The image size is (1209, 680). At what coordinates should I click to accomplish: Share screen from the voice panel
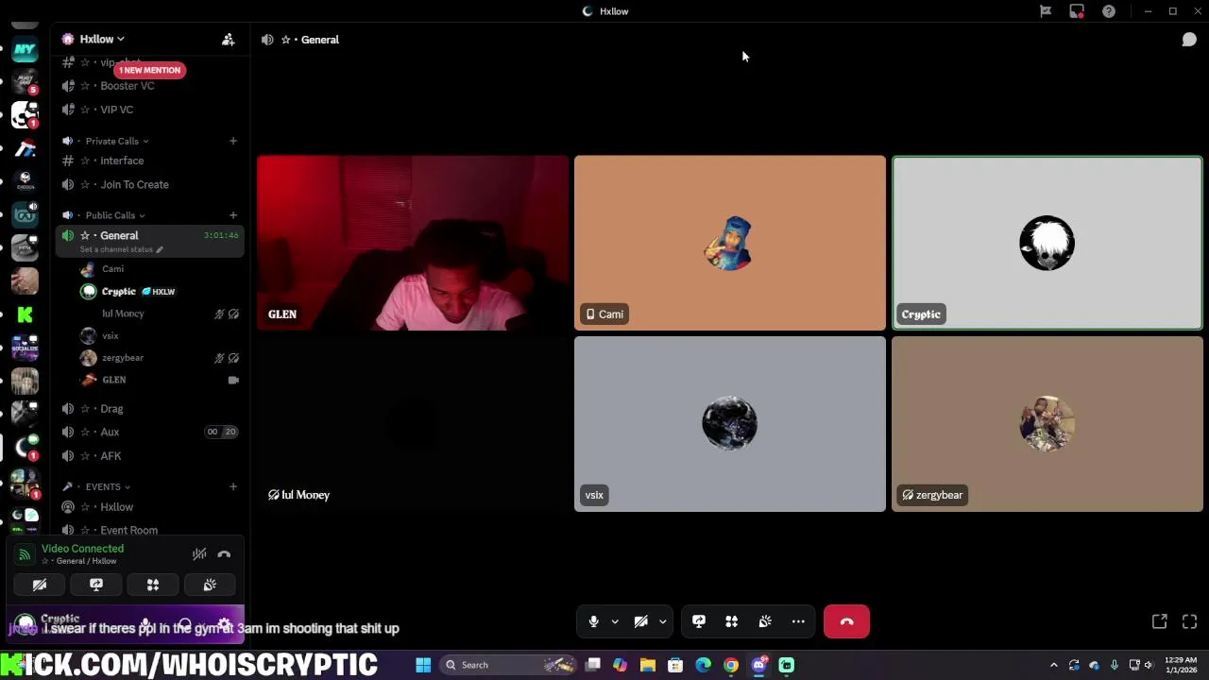[x=96, y=586]
